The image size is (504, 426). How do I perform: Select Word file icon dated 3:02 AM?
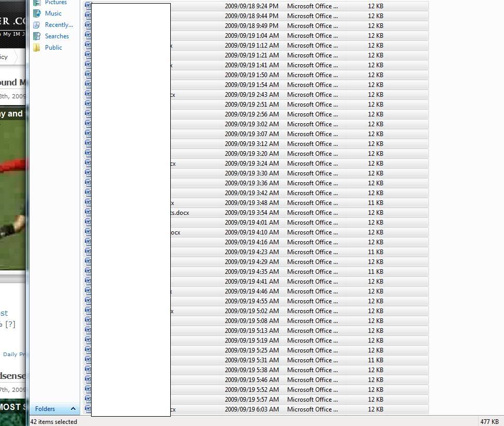pos(87,124)
